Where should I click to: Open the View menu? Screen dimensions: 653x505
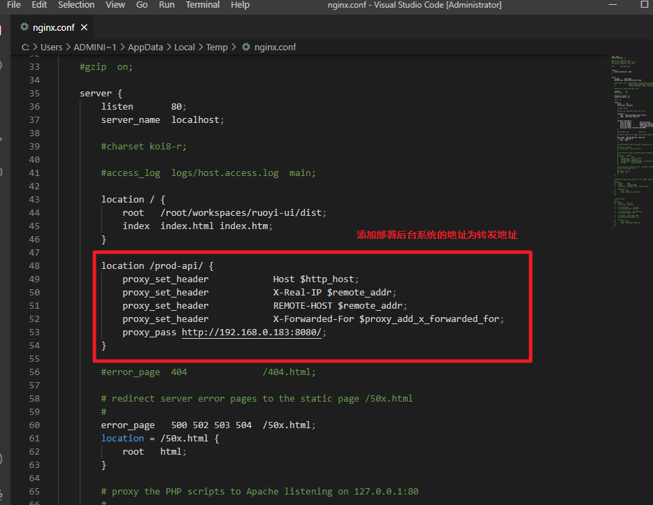(115, 5)
